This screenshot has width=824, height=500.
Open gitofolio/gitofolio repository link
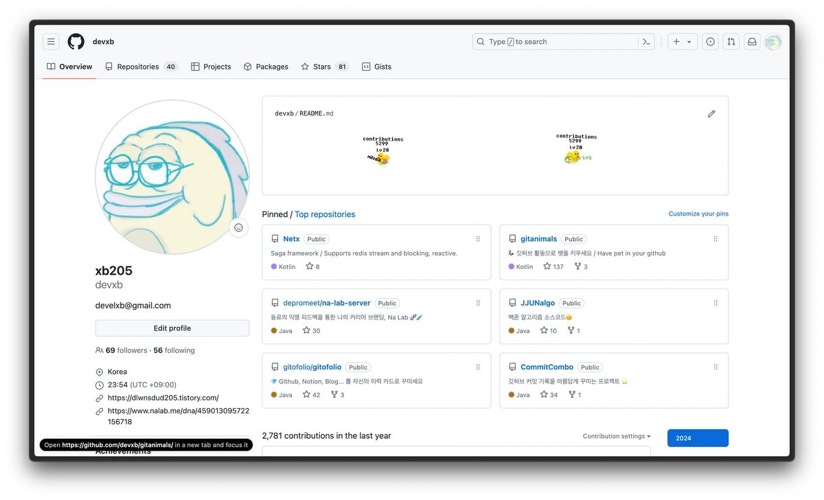click(x=312, y=367)
